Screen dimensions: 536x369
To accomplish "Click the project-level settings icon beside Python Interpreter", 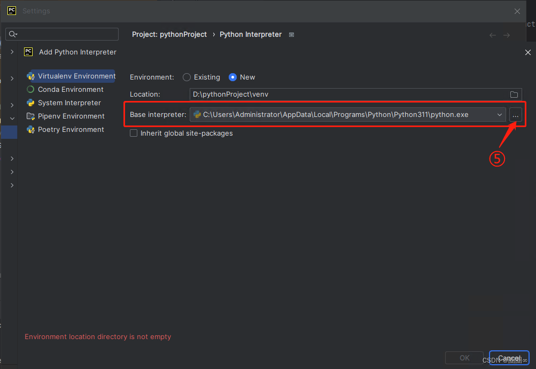I will (292, 35).
